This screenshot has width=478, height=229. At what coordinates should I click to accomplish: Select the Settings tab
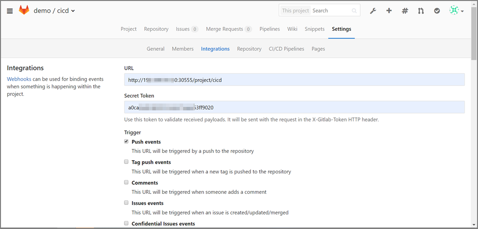(341, 29)
